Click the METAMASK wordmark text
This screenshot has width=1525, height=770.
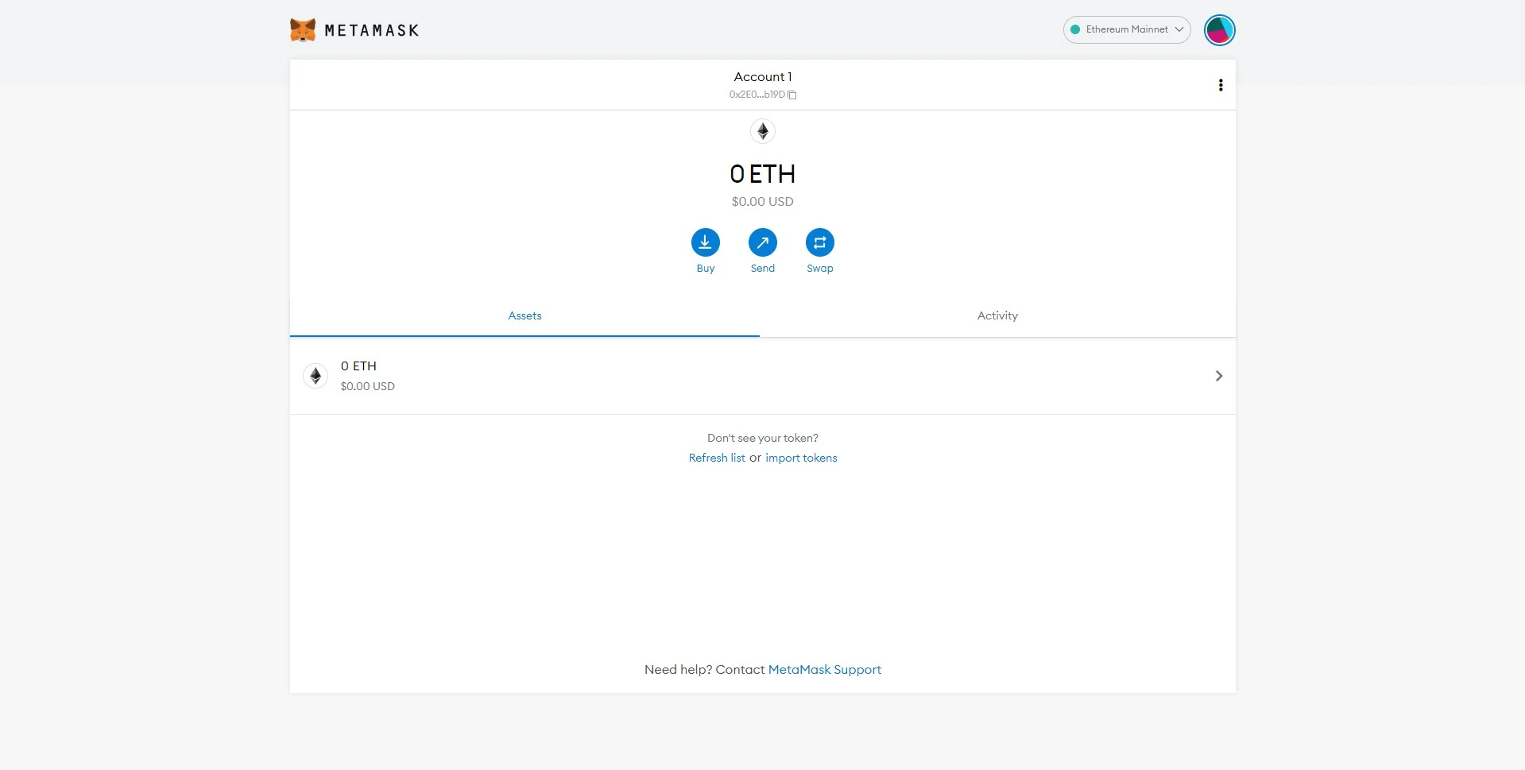coord(372,30)
